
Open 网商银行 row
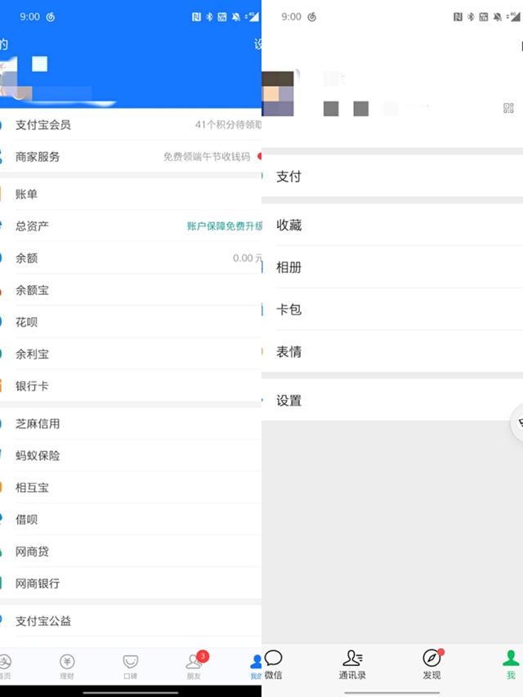click(x=131, y=583)
